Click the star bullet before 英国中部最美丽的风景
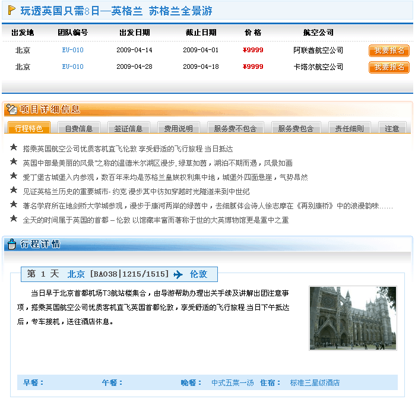Viewport: 415px width, 399px height. click(x=14, y=161)
